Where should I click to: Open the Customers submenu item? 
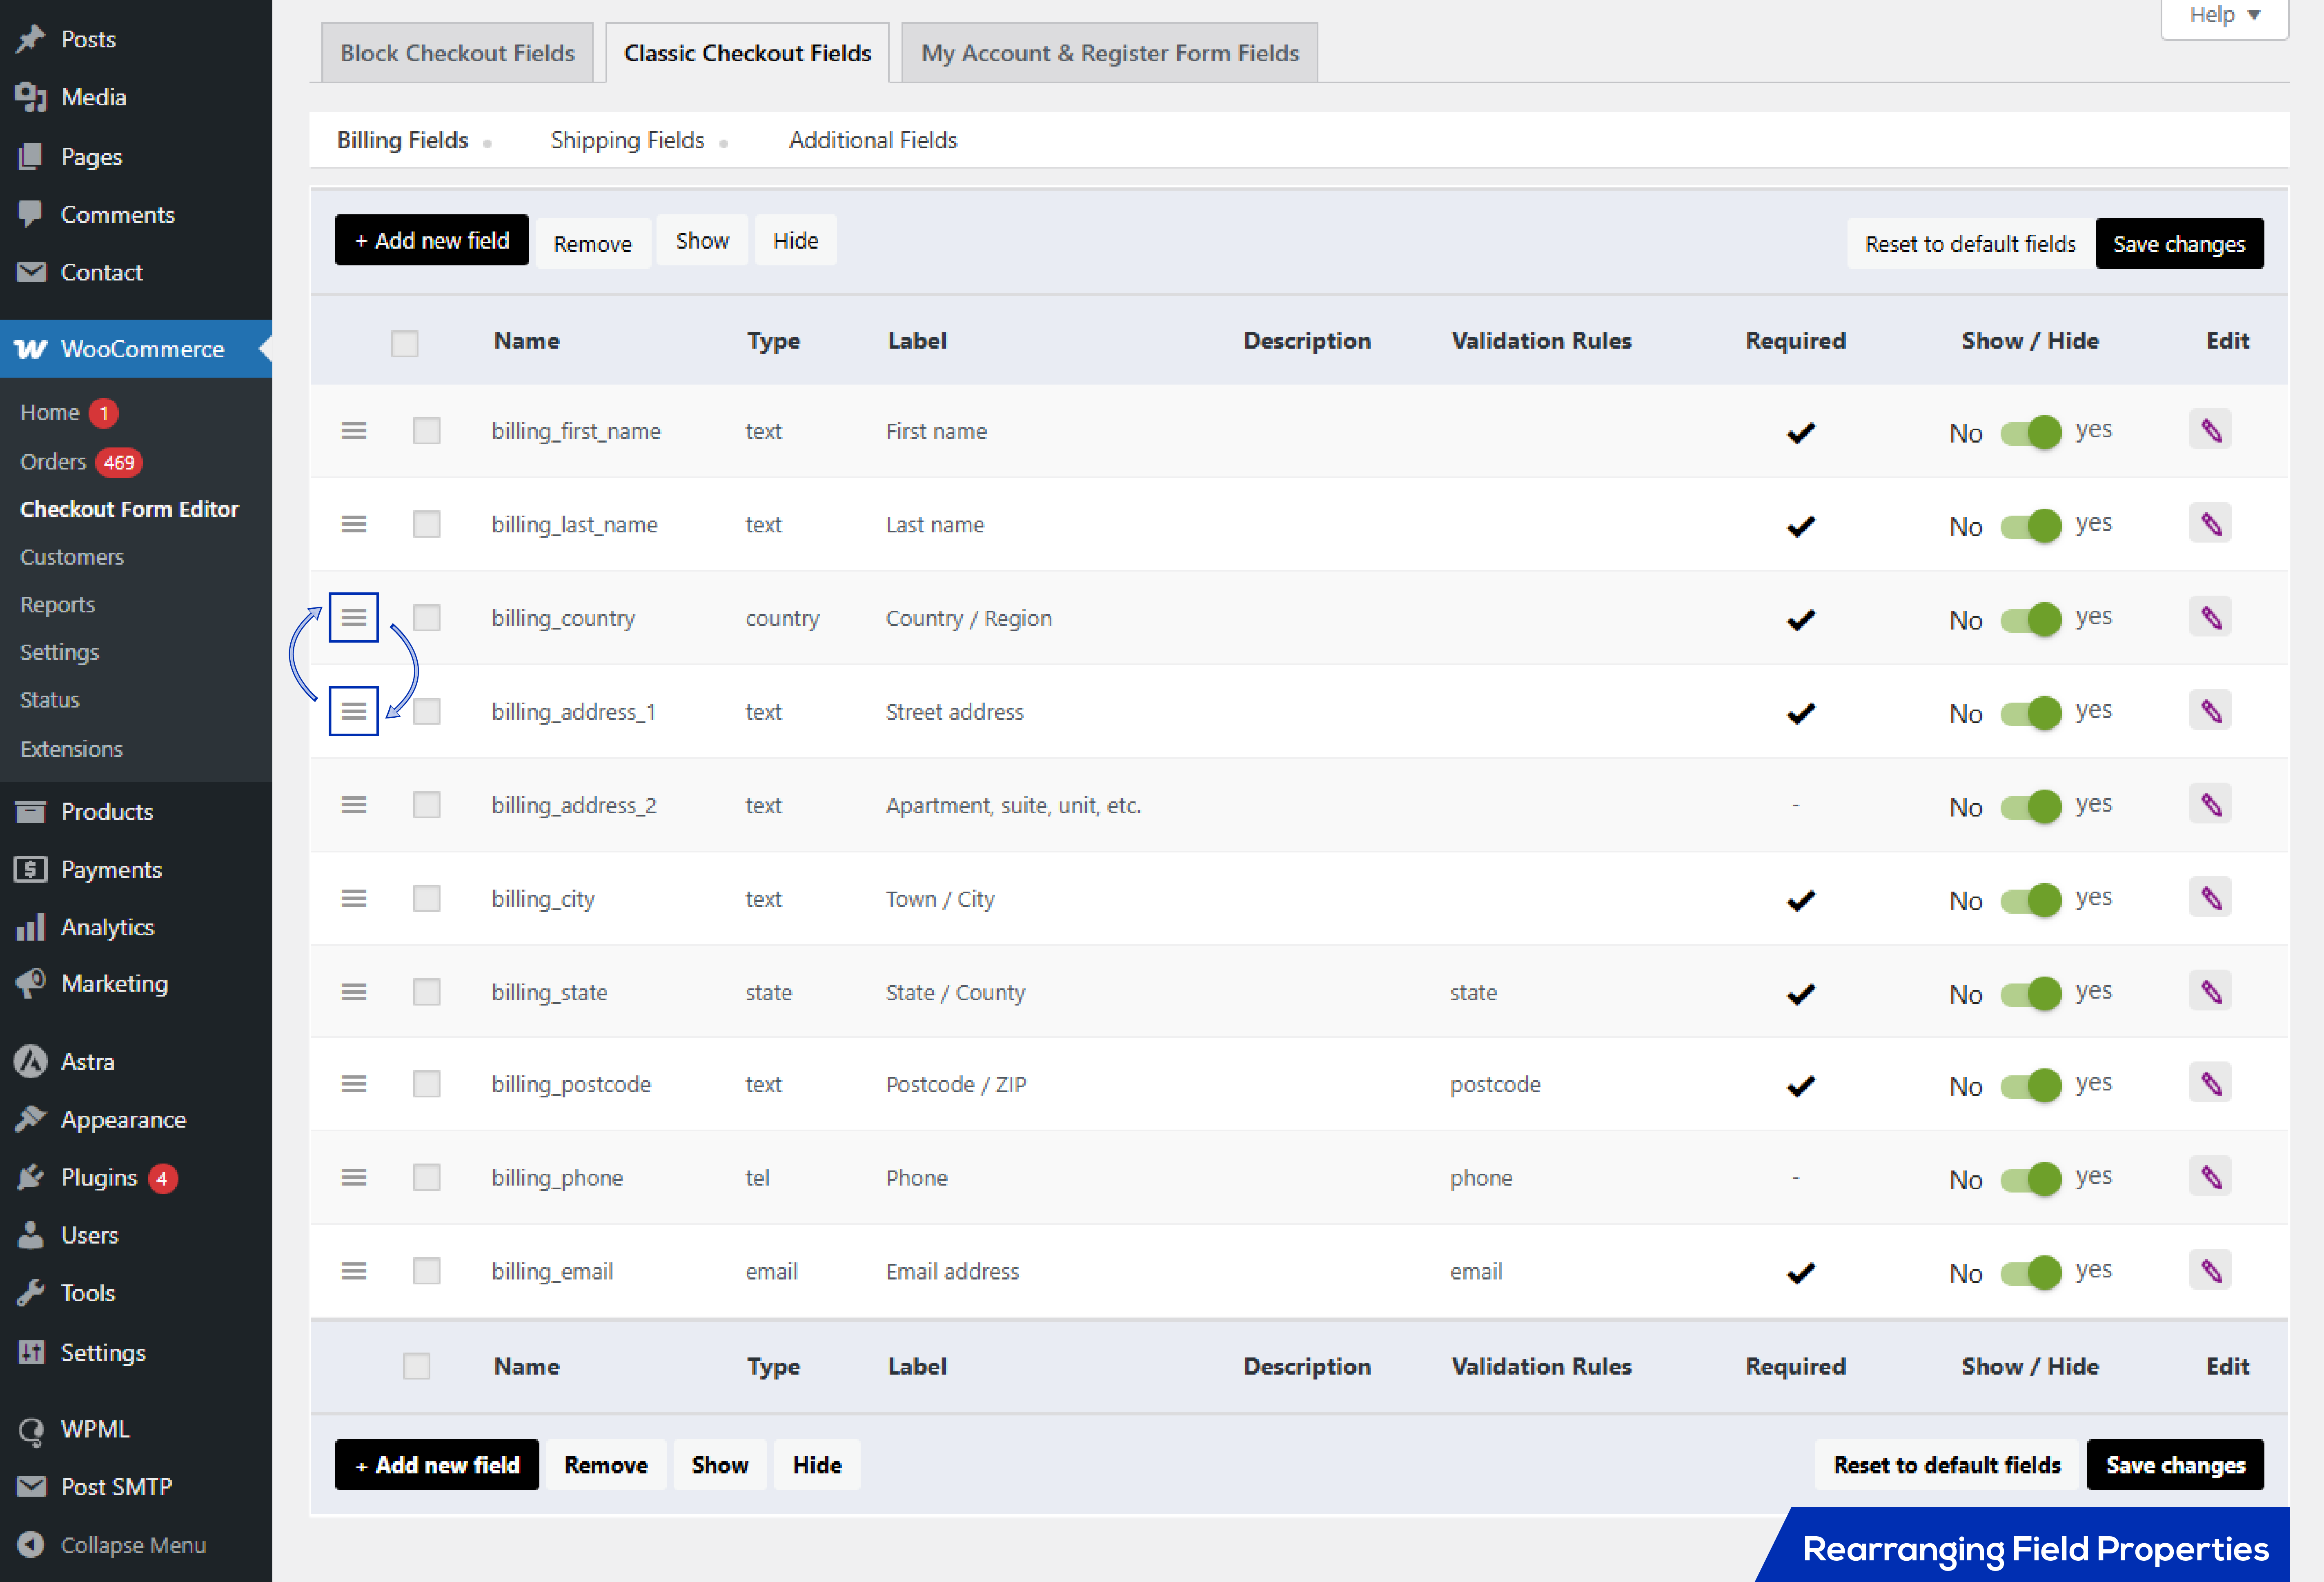[x=72, y=557]
